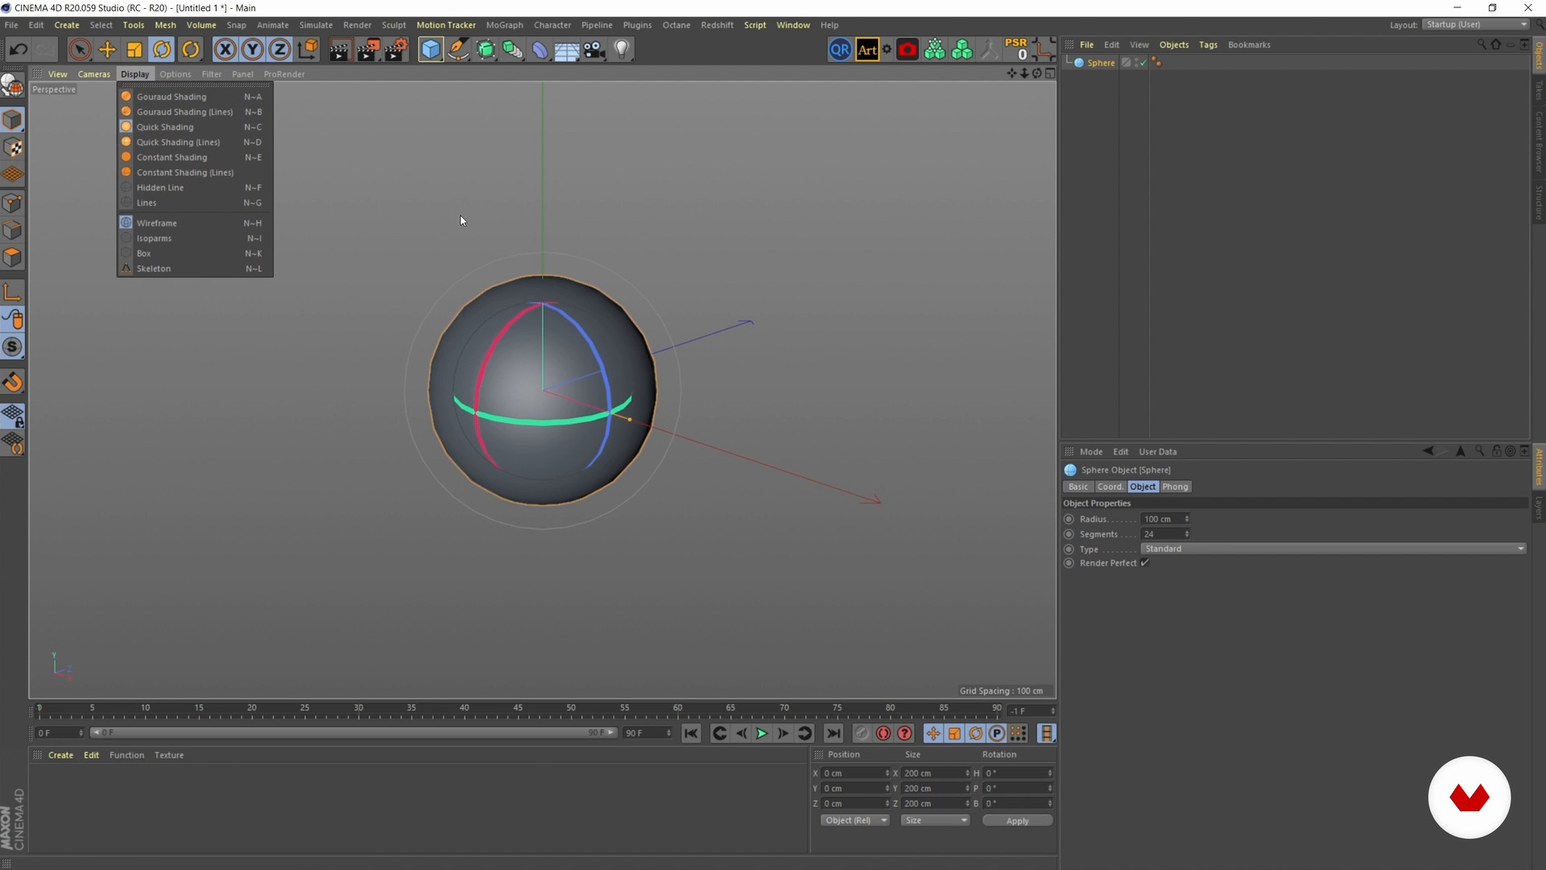Click the Radius value field

coord(1162,520)
